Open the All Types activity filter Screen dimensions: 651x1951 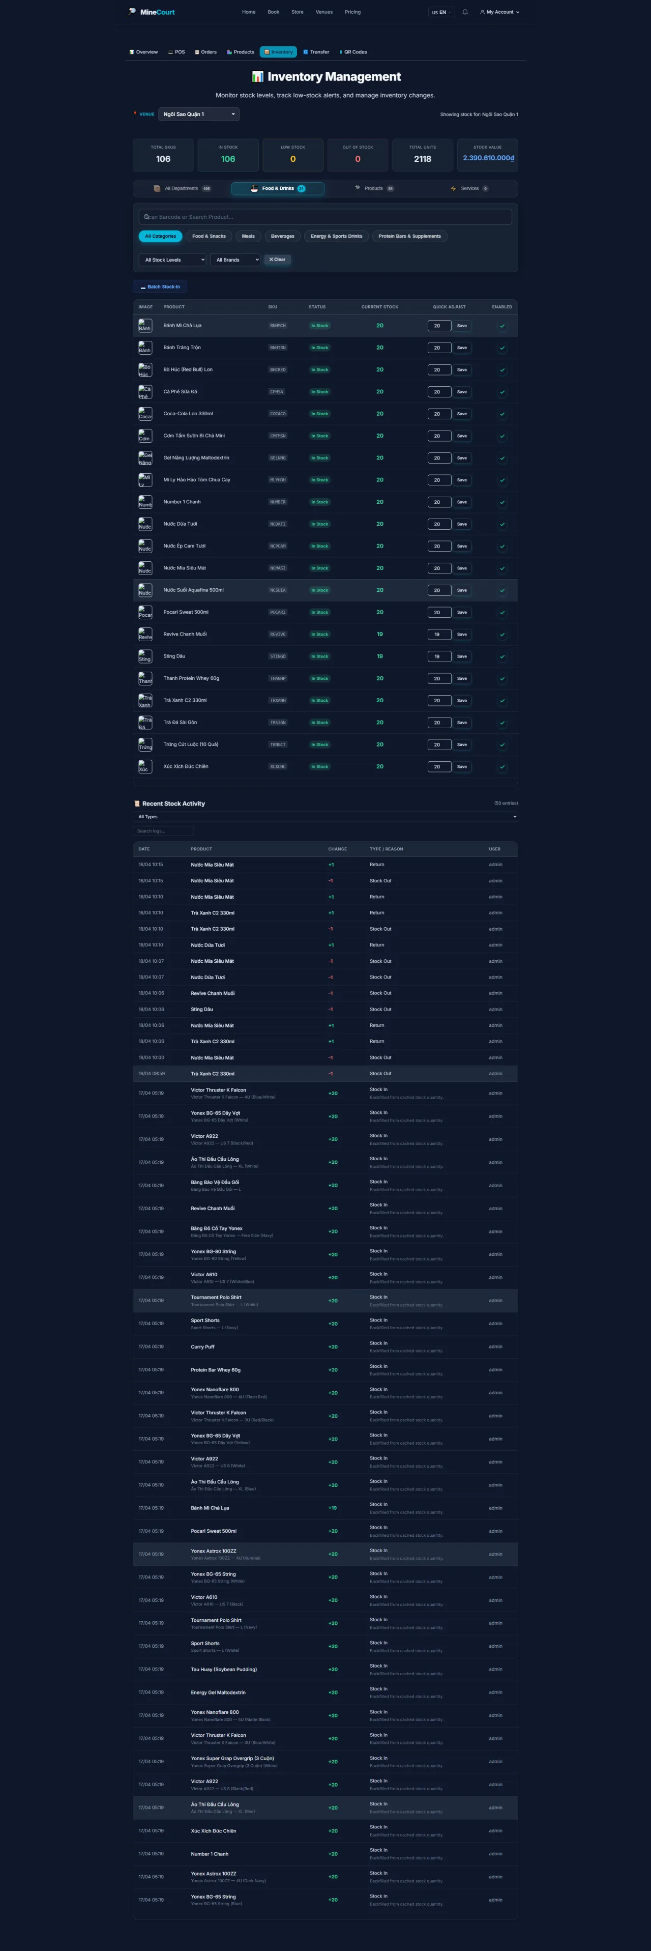(x=325, y=816)
